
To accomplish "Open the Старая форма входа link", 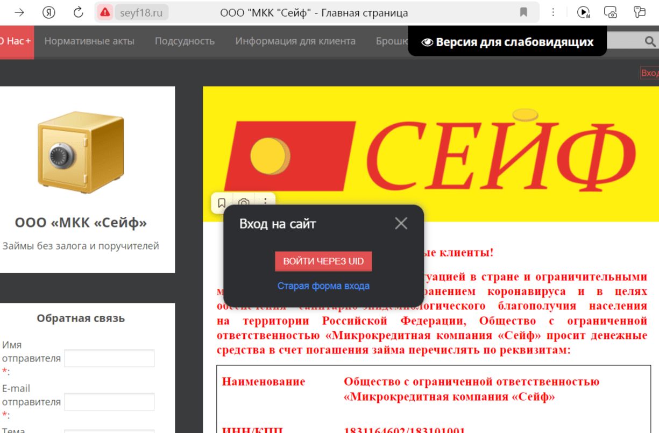I will click(x=323, y=286).
